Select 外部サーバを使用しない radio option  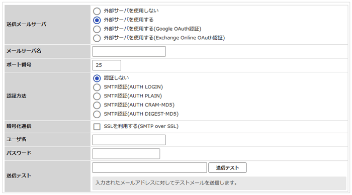tap(97, 11)
